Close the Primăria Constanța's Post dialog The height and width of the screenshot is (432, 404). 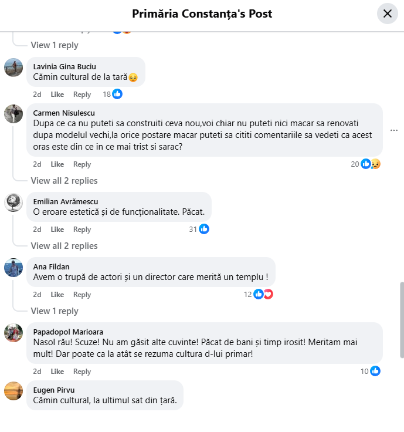(x=387, y=14)
